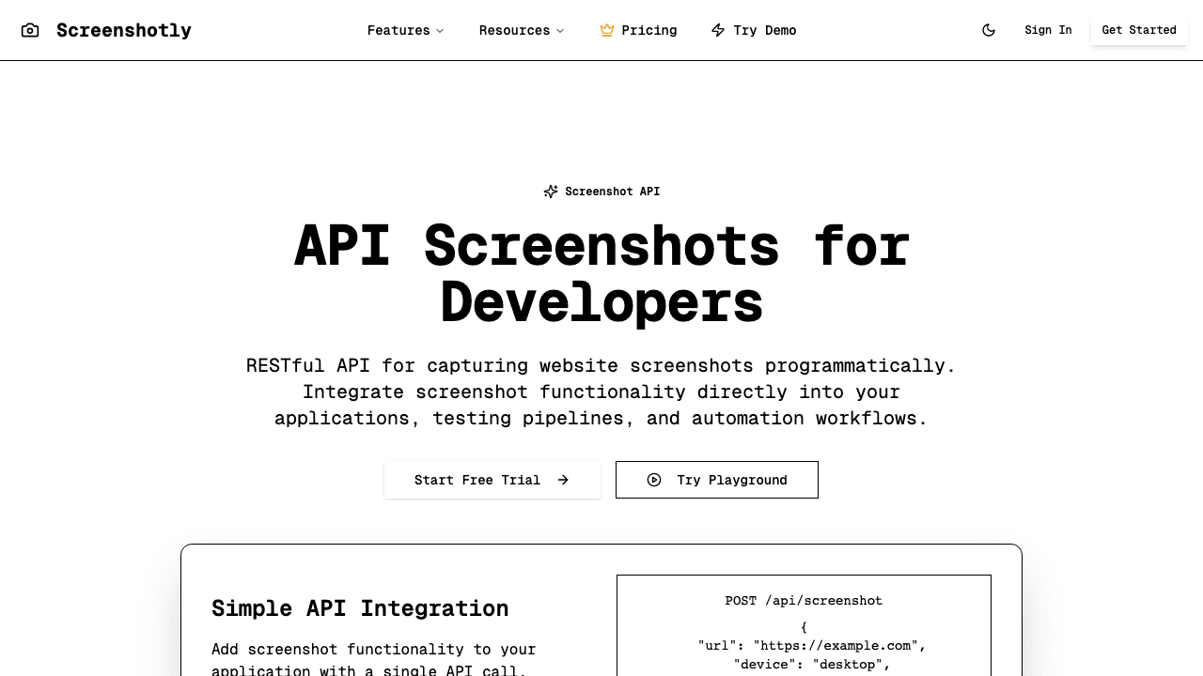
Task: Go to the Pricing page
Action: pos(648,30)
